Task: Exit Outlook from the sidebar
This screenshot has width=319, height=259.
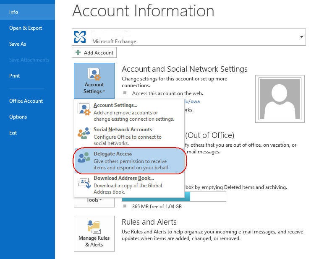Action: [x=13, y=133]
